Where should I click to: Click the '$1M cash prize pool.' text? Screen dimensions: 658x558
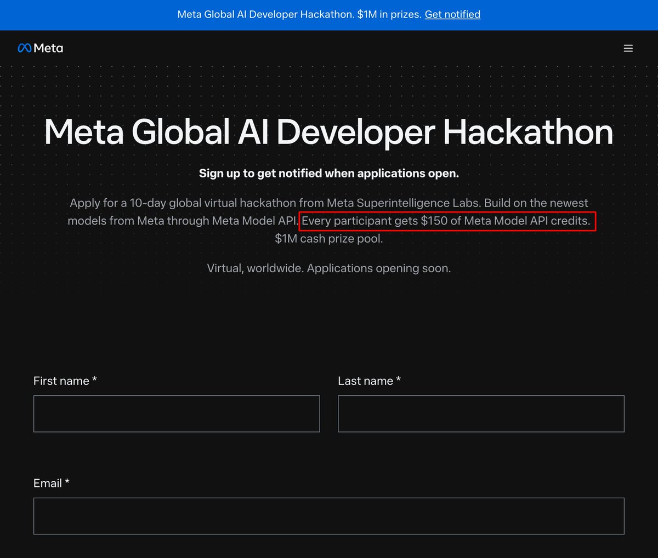point(329,239)
